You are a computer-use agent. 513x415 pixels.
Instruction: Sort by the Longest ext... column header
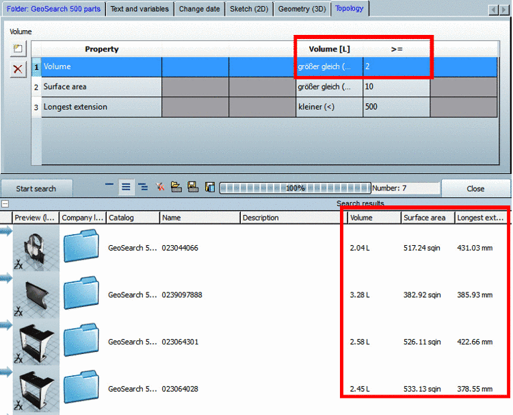pyautogui.click(x=482, y=218)
